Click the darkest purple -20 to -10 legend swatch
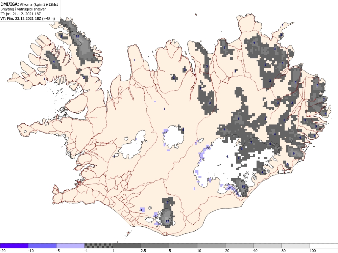 [x=14, y=246]
